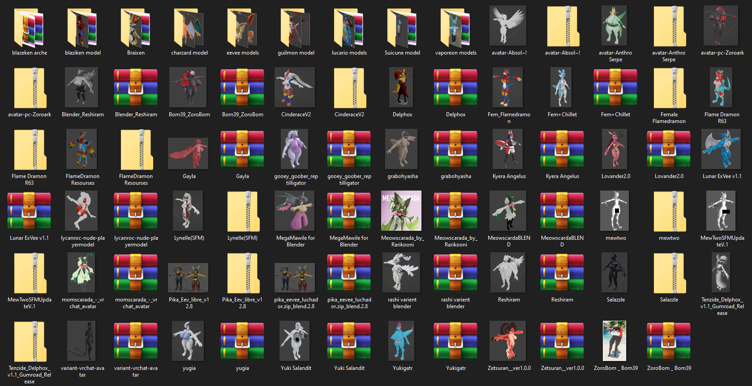Click the FlameDramon Resourses image thumbnail
This screenshot has width=752, height=386.
(x=82, y=149)
